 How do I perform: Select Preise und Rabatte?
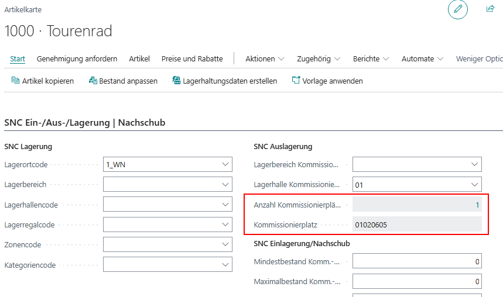(x=192, y=59)
